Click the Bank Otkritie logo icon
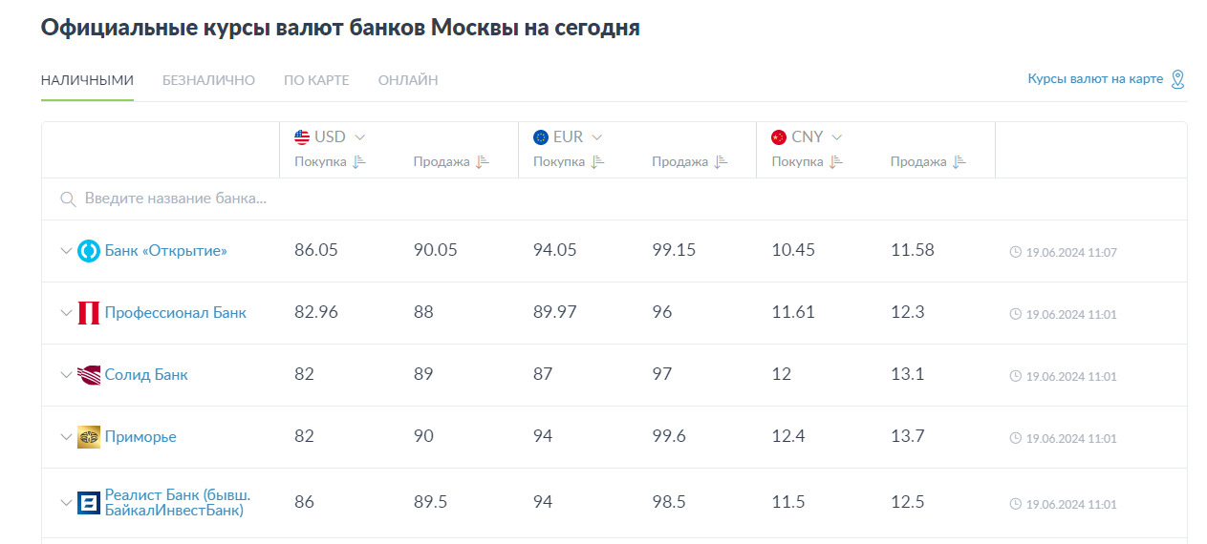The image size is (1207, 544). (x=89, y=251)
